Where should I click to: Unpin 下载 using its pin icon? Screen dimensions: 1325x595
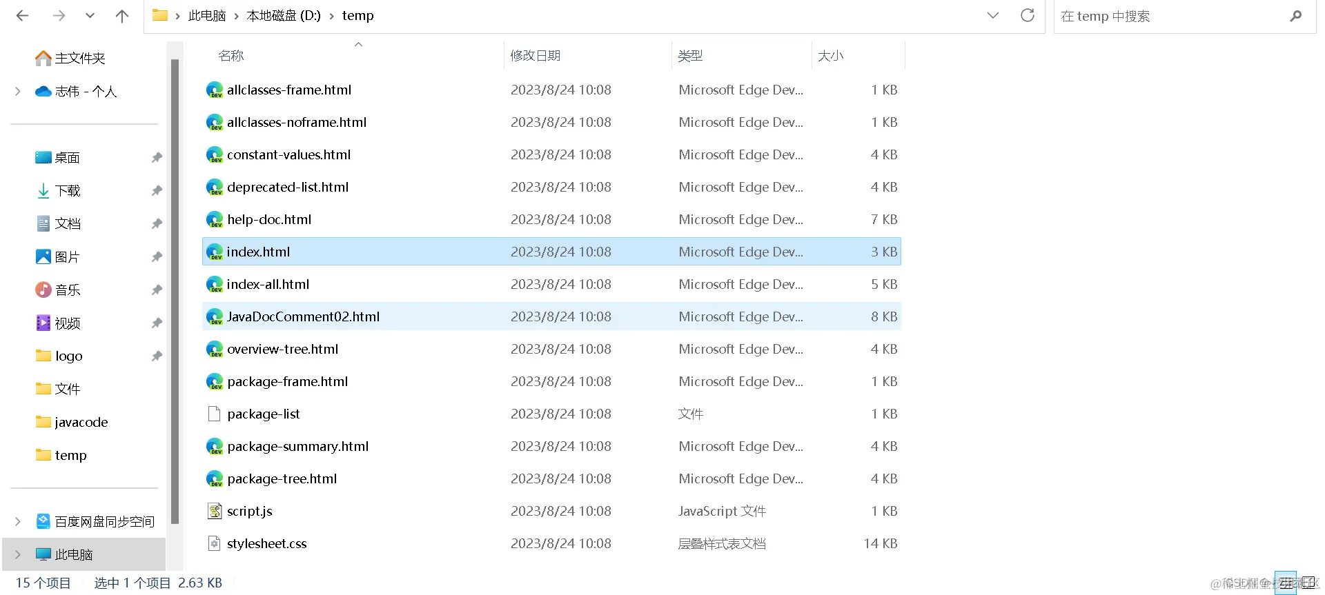[x=157, y=191]
